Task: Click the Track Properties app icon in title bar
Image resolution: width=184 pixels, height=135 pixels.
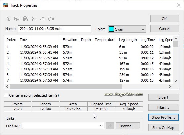Action: point(5,5)
